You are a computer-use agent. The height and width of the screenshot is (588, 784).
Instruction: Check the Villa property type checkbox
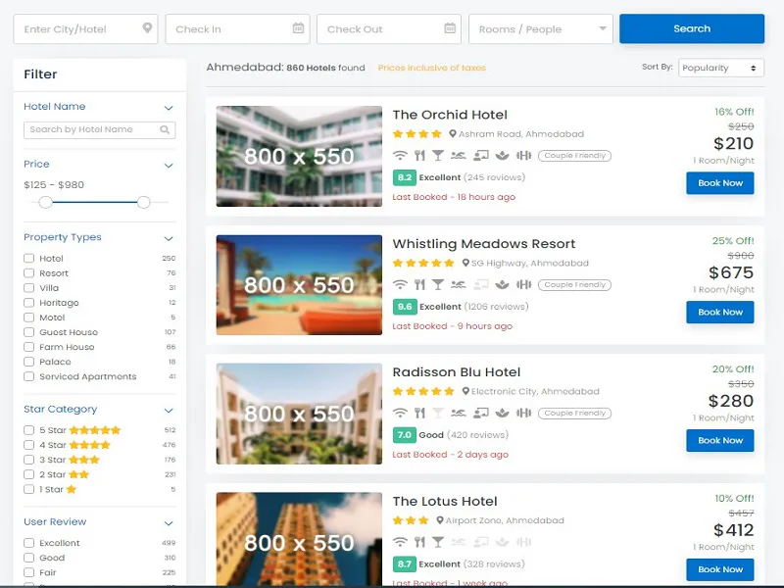pyautogui.click(x=29, y=287)
